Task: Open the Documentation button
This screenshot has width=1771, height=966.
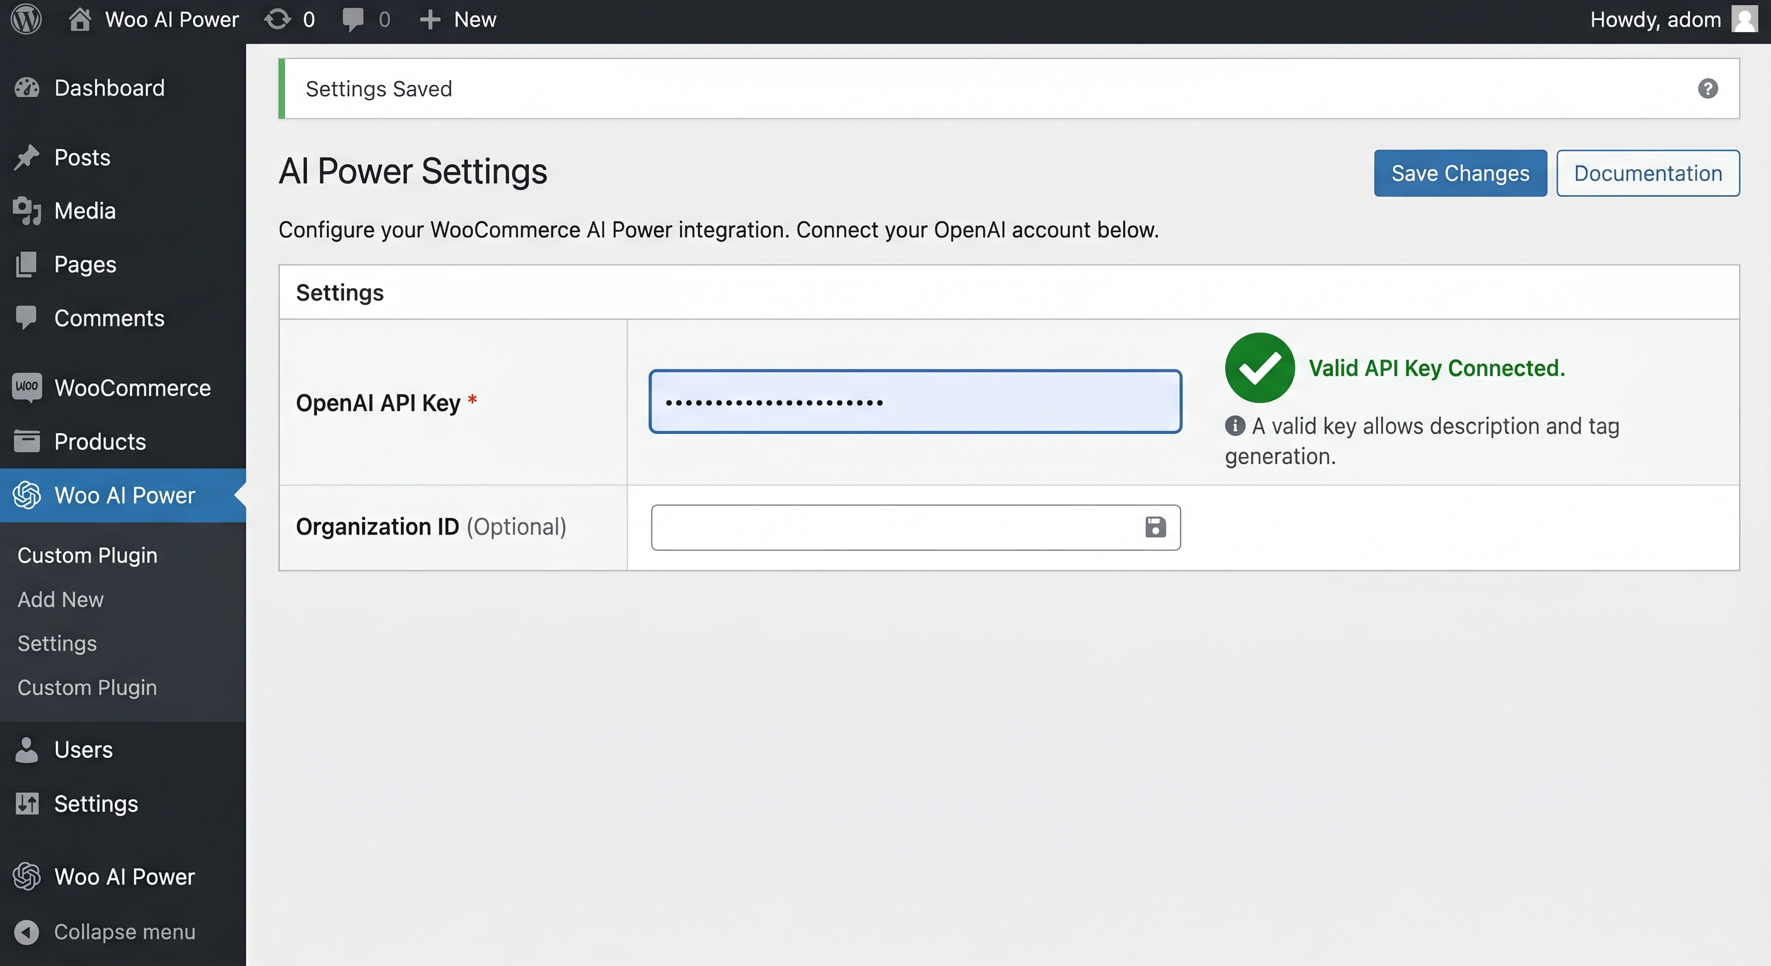Action: (1648, 173)
